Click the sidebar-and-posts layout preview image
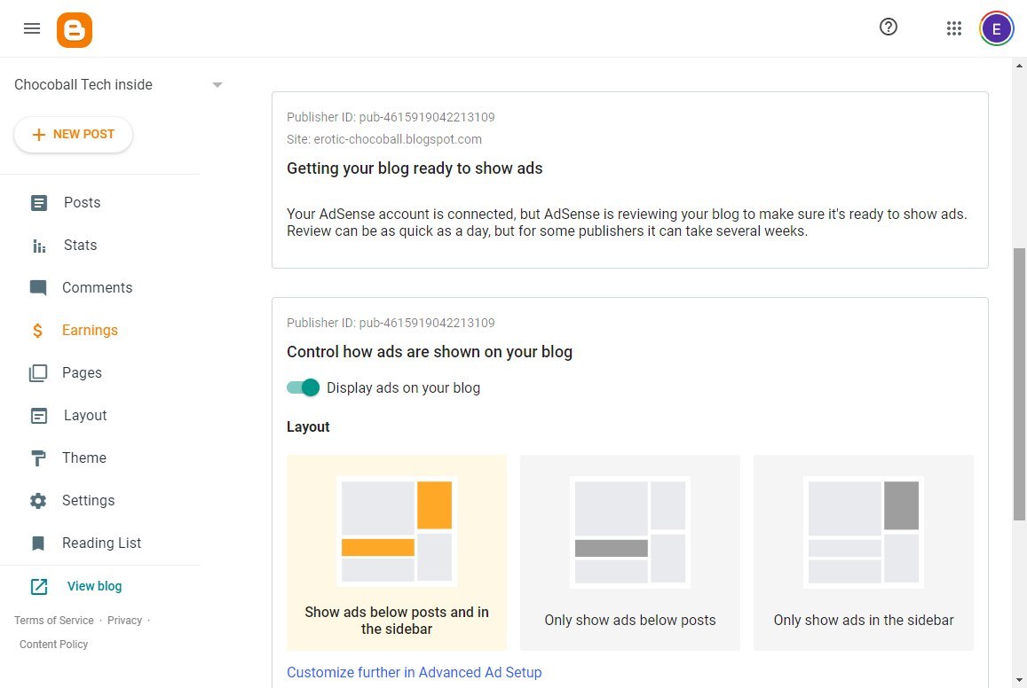1027x688 pixels. [x=396, y=532]
